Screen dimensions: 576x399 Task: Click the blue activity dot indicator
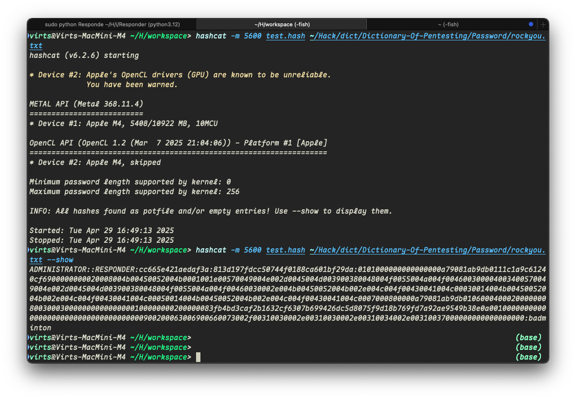(x=531, y=24)
